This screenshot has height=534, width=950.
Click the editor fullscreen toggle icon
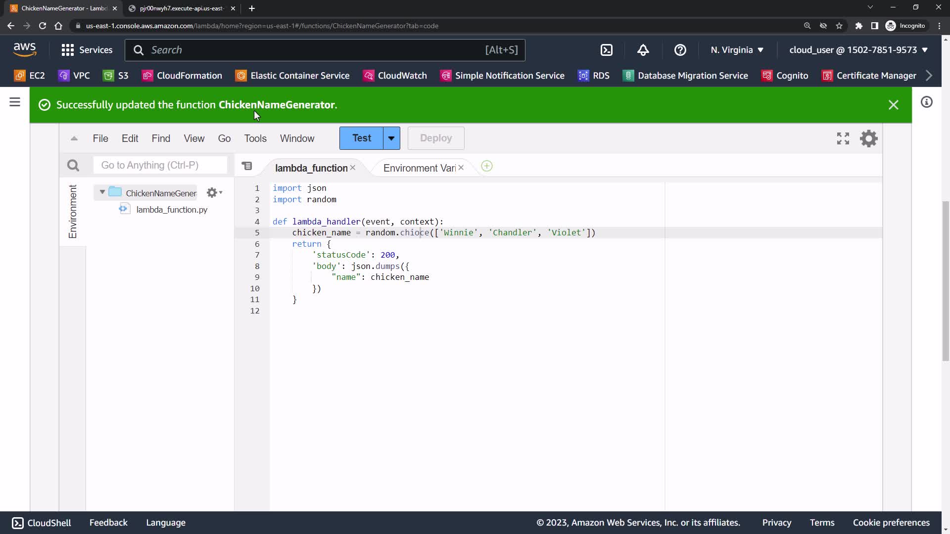click(x=843, y=138)
